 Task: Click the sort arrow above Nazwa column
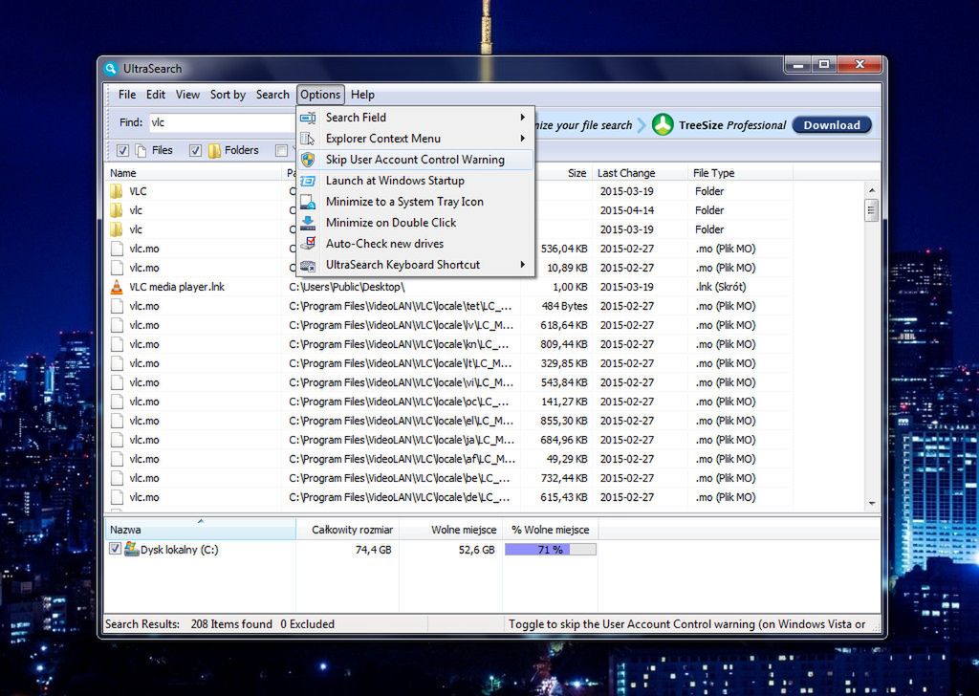tap(201, 521)
